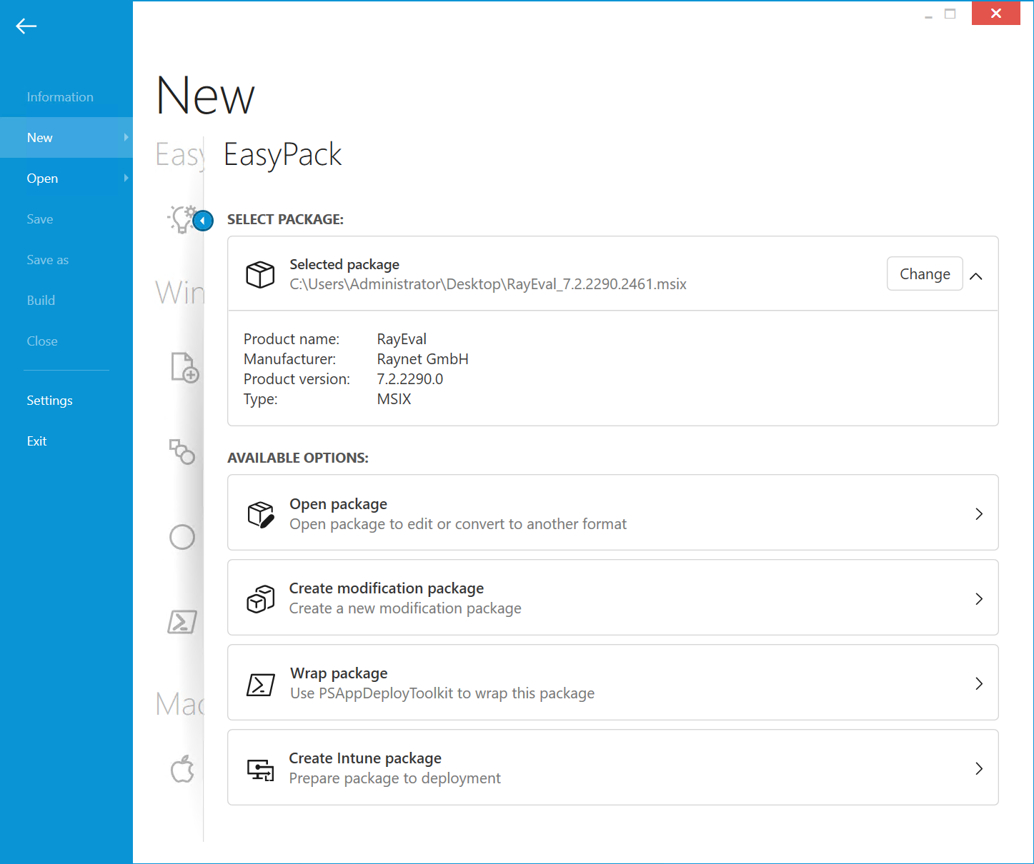The width and height of the screenshot is (1034, 864).
Task: Select the Open package icon
Action: (260, 513)
